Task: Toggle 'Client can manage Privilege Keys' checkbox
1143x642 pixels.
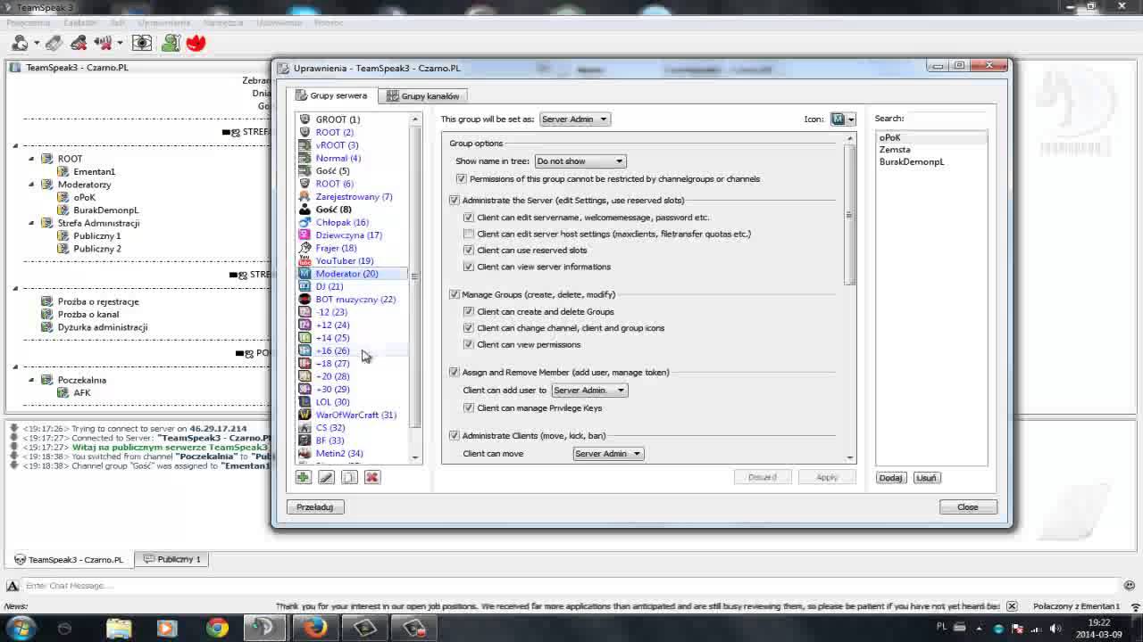Action: pos(469,408)
